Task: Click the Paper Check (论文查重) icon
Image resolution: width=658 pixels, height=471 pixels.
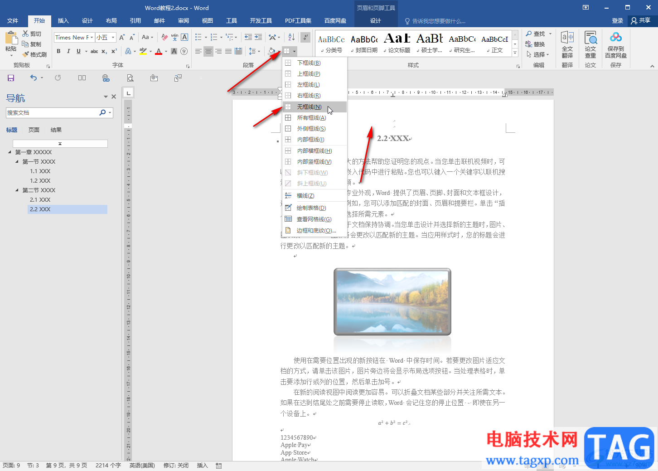Action: [590, 37]
